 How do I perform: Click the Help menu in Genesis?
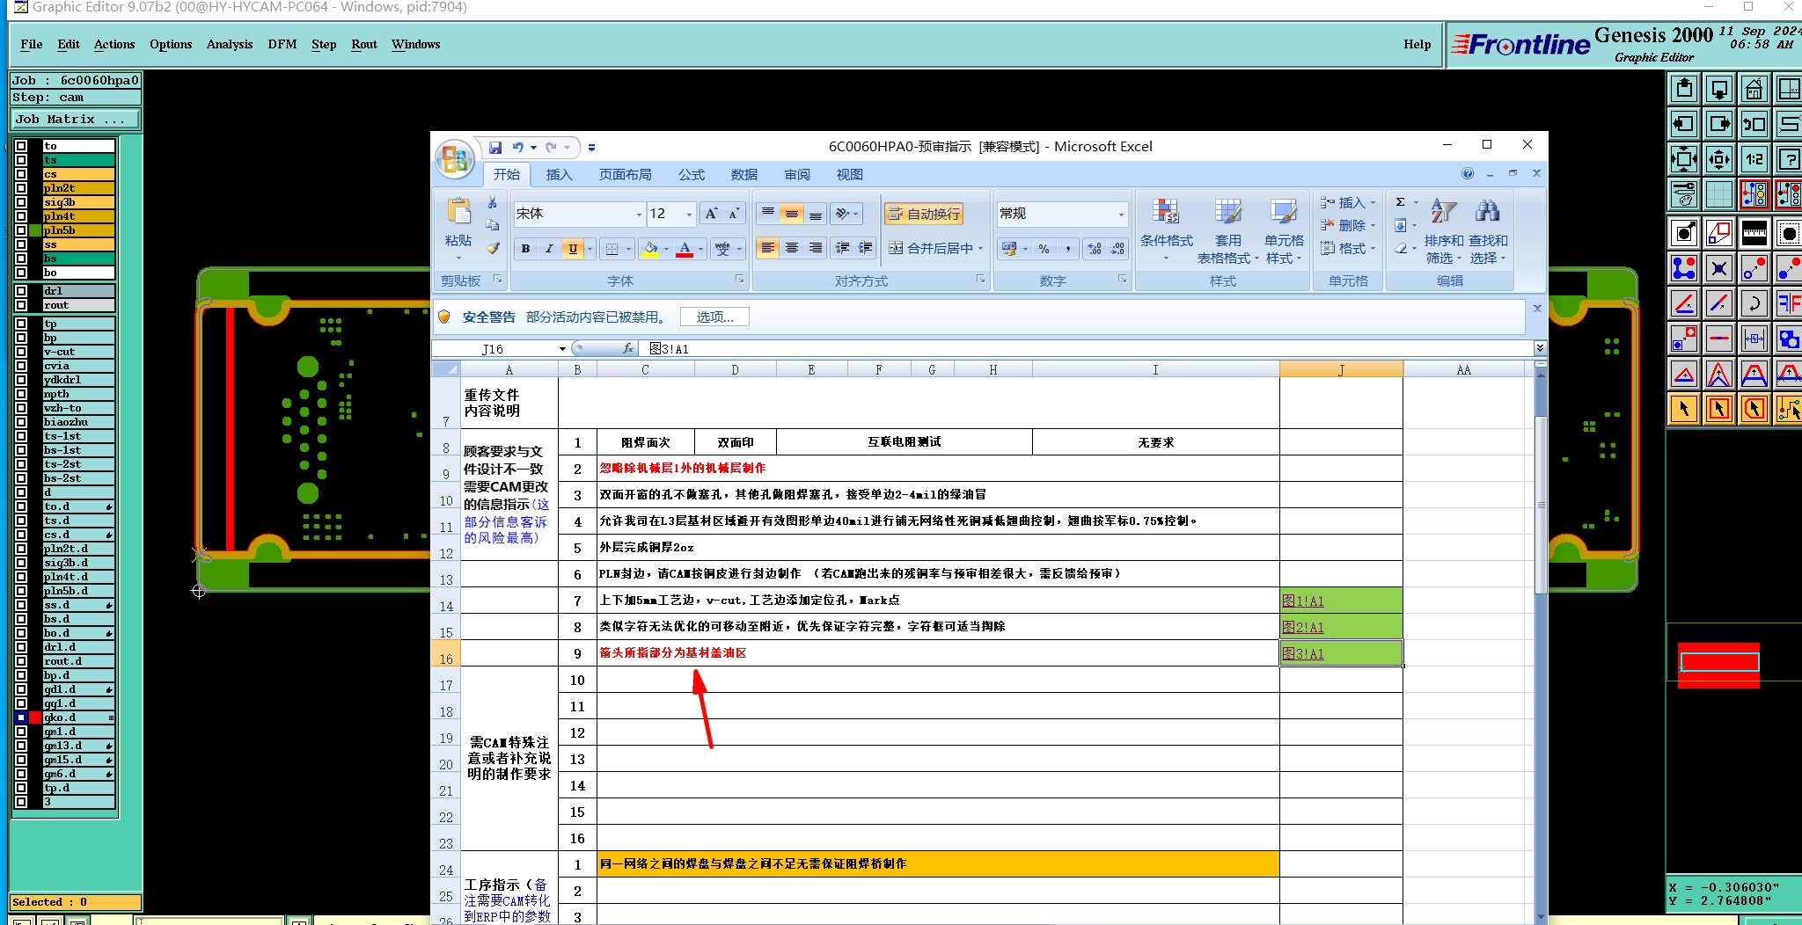[1417, 44]
